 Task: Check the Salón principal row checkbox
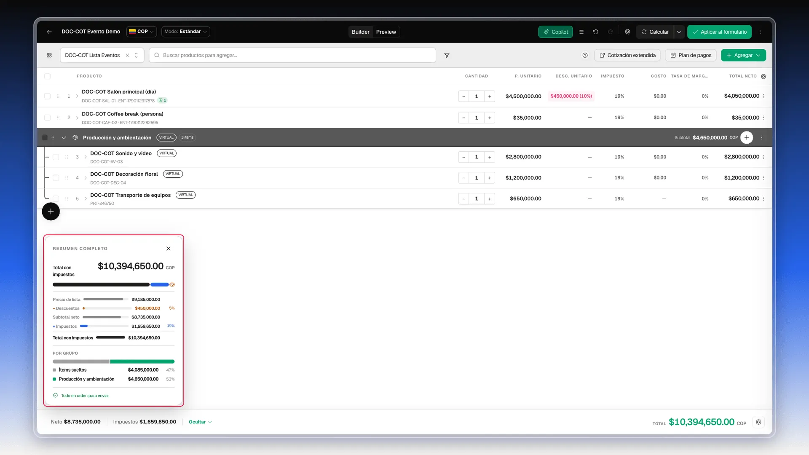[x=47, y=96]
